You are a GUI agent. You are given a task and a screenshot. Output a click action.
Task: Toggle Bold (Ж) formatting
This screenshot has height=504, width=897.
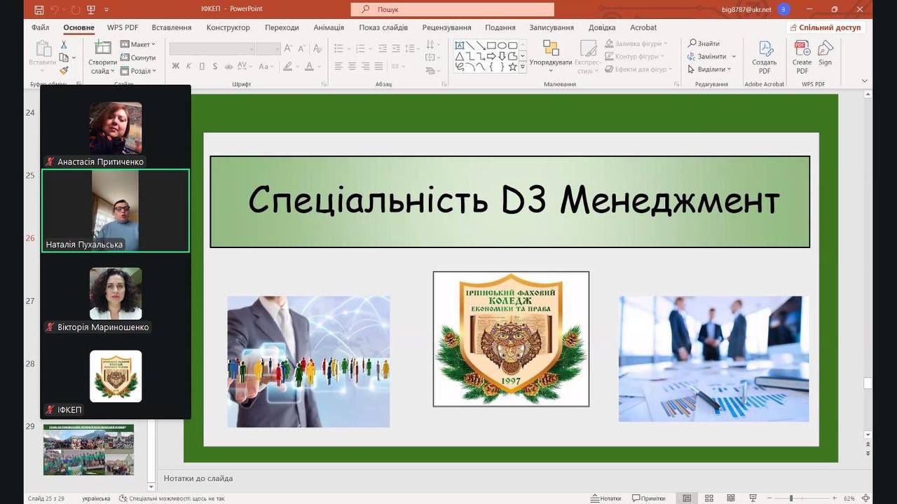click(176, 67)
